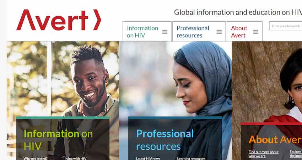Follow the Find out more about who we are link
Screen dimensions: 302x160
click(264, 154)
